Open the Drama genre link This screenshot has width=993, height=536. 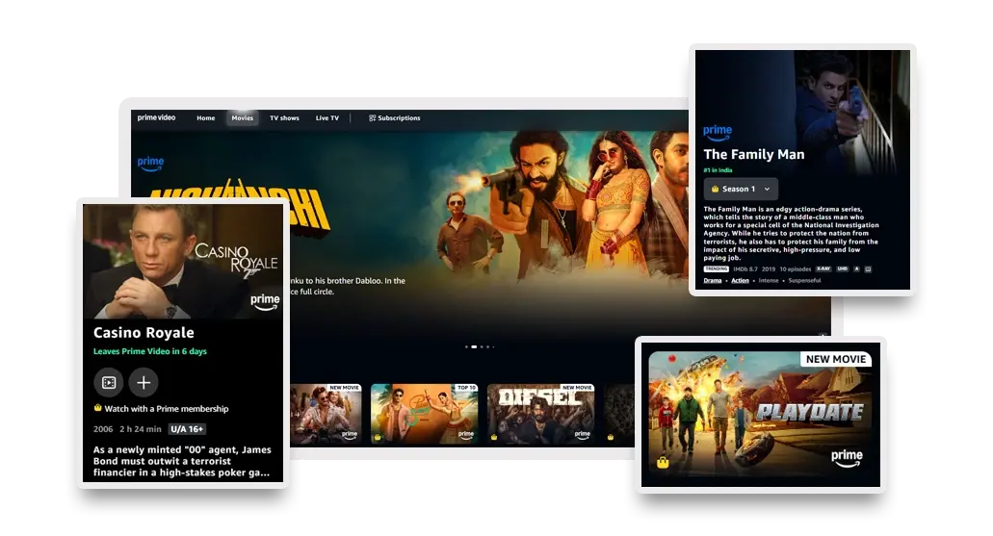pyautogui.click(x=713, y=280)
